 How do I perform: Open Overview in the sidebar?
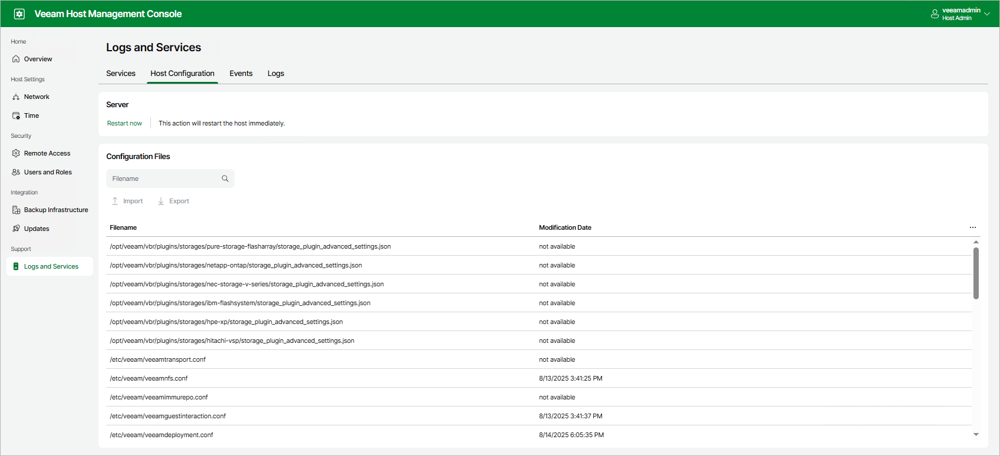(x=38, y=59)
